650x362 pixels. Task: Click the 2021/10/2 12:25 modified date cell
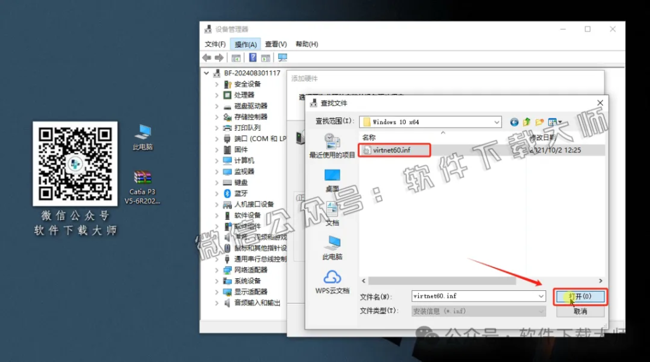555,150
